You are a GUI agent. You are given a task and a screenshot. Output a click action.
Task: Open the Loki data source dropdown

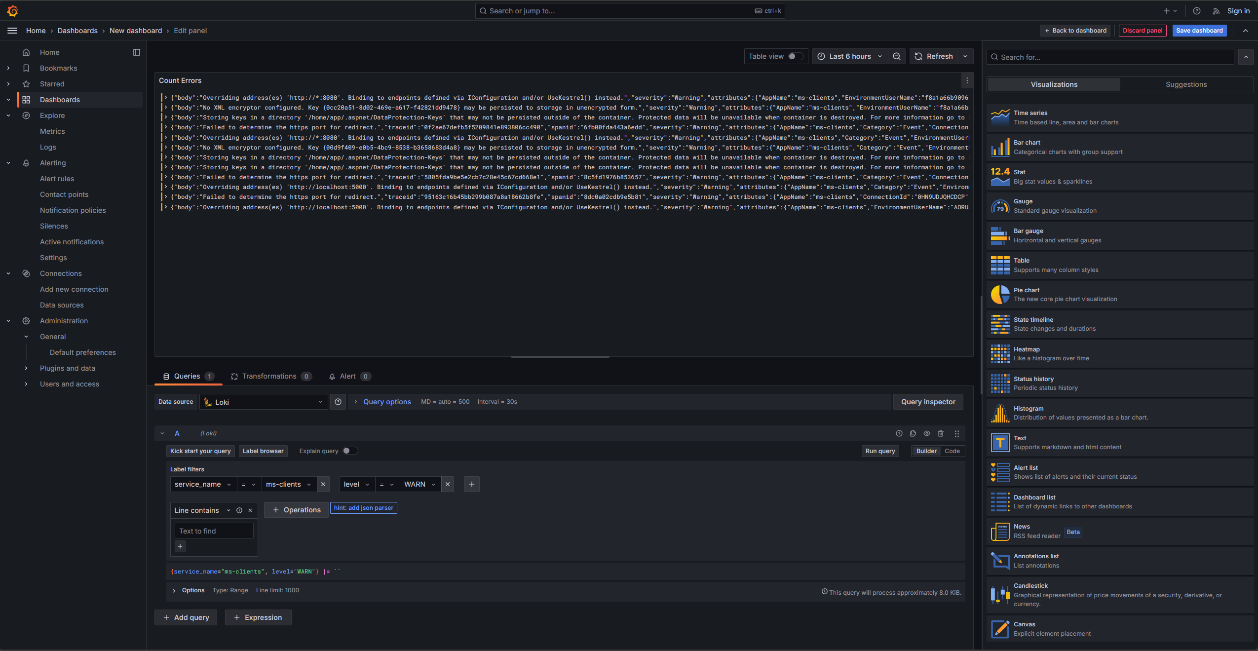[x=264, y=402]
